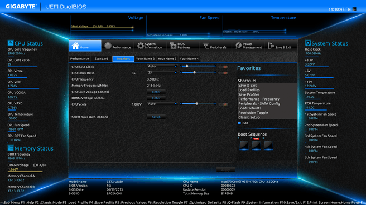Click the Apply button

pyautogui.click(x=225, y=170)
